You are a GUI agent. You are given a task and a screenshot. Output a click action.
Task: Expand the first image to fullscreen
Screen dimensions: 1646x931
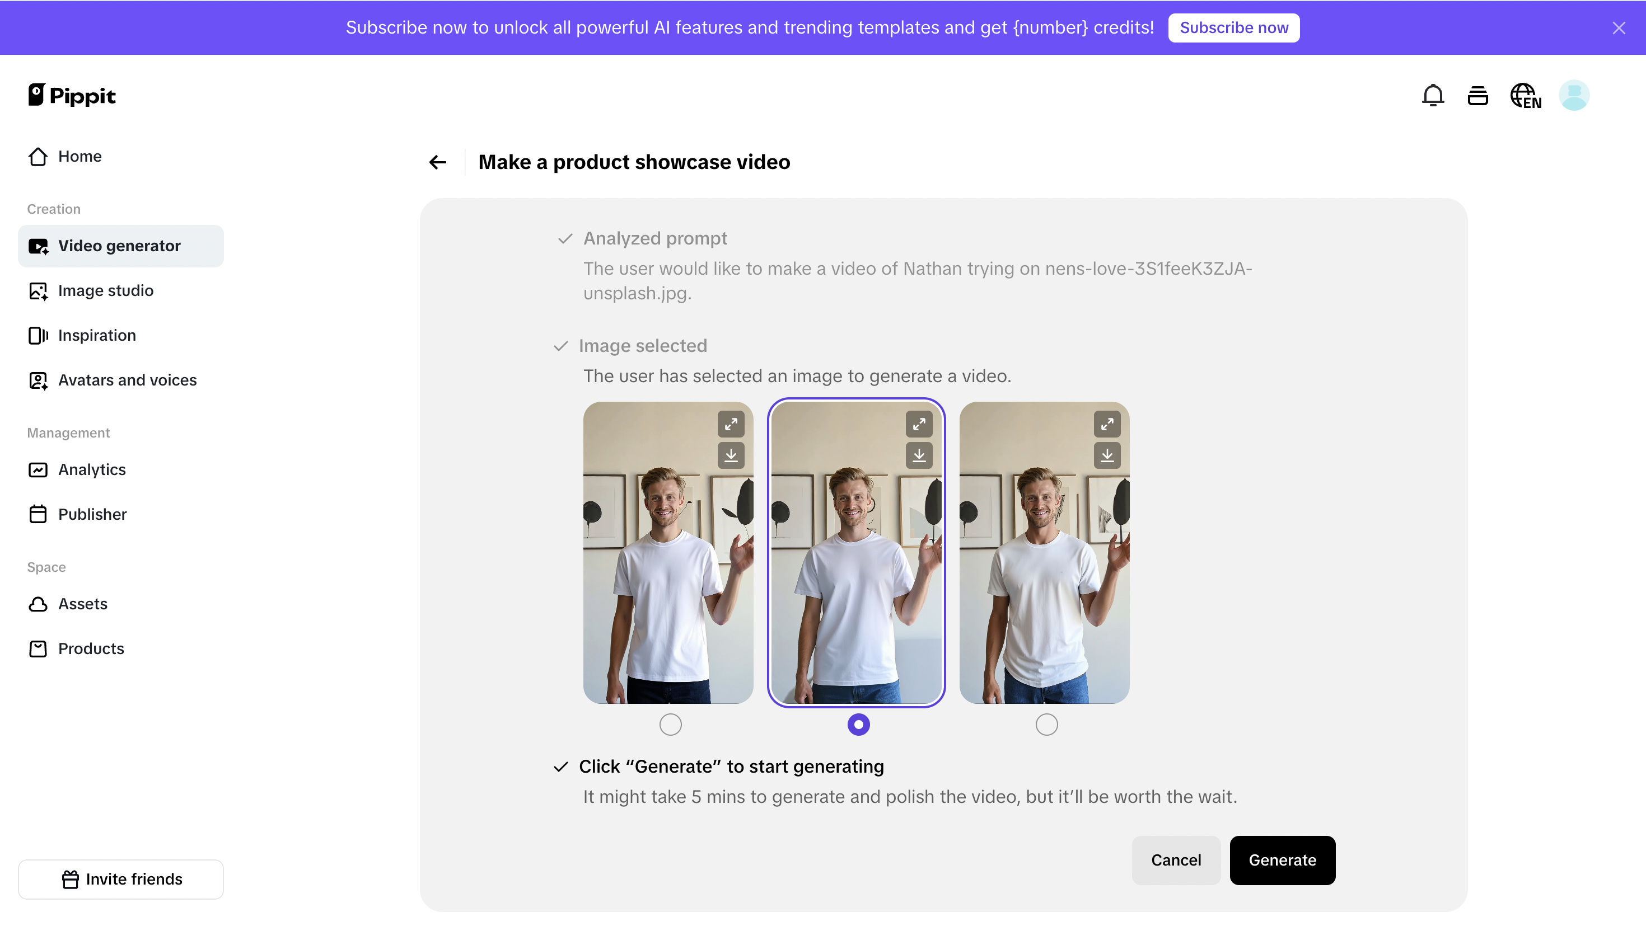pos(731,424)
